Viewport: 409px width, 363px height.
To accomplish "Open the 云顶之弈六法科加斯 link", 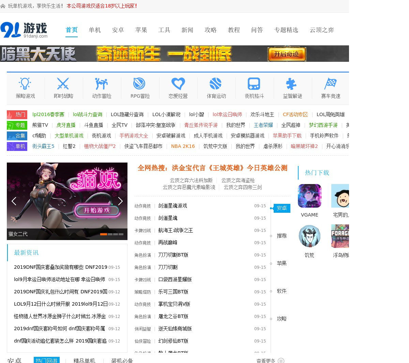I will point(191,180).
